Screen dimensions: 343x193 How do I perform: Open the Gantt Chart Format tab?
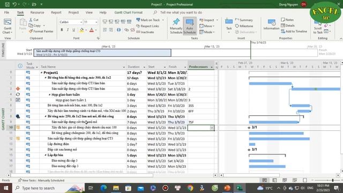pos(129,12)
